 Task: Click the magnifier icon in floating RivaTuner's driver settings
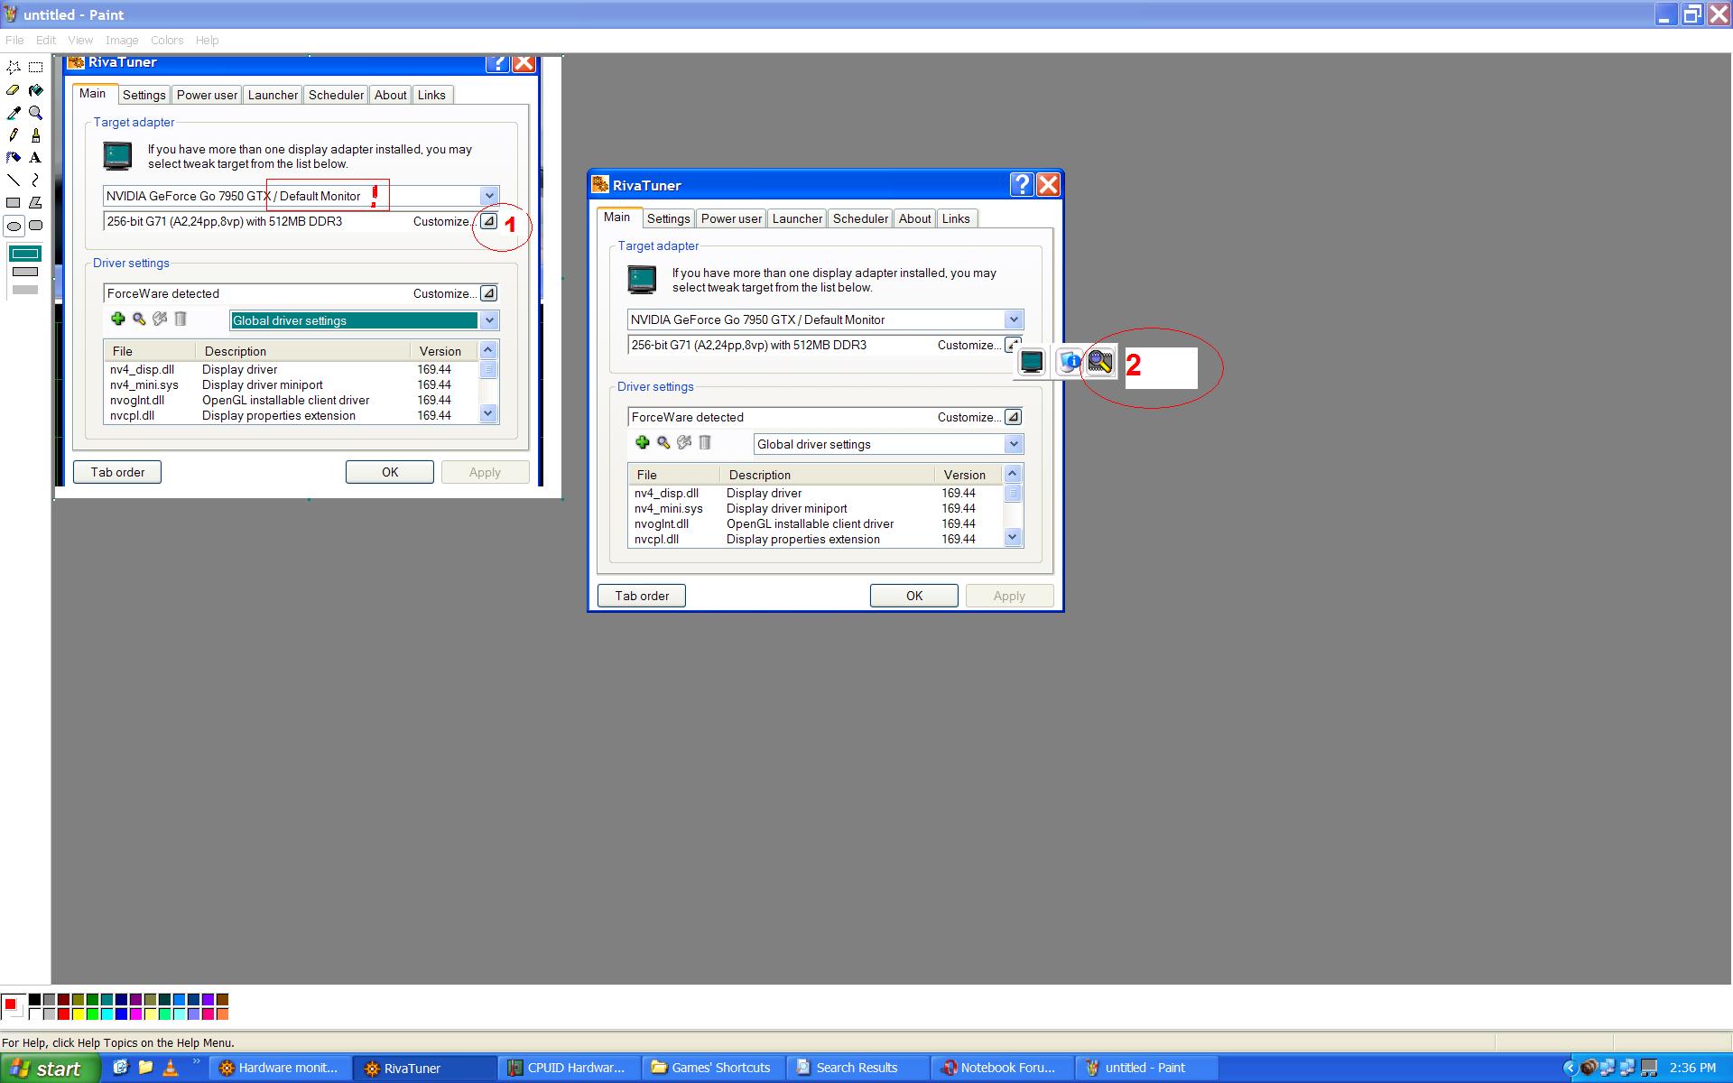(x=663, y=442)
